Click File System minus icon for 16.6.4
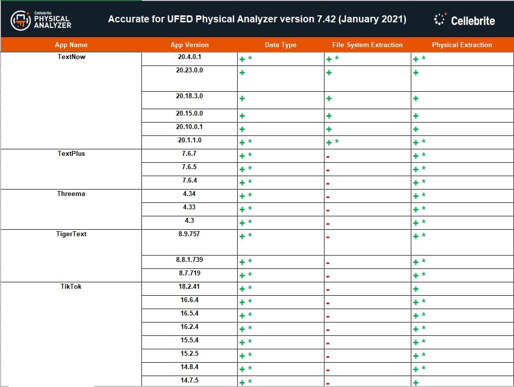Screen dimensions: 514x387 pyautogui.click(x=328, y=304)
